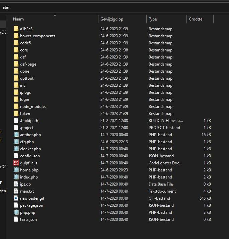229x239 pixels.
Task: Click the file name newloader.gif
Action: [32, 198]
